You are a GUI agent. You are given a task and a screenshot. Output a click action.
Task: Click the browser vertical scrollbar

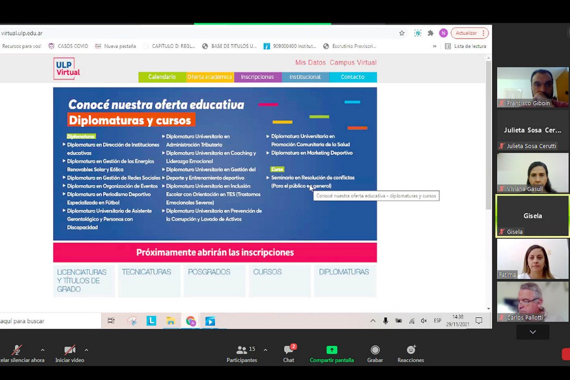coord(488,135)
